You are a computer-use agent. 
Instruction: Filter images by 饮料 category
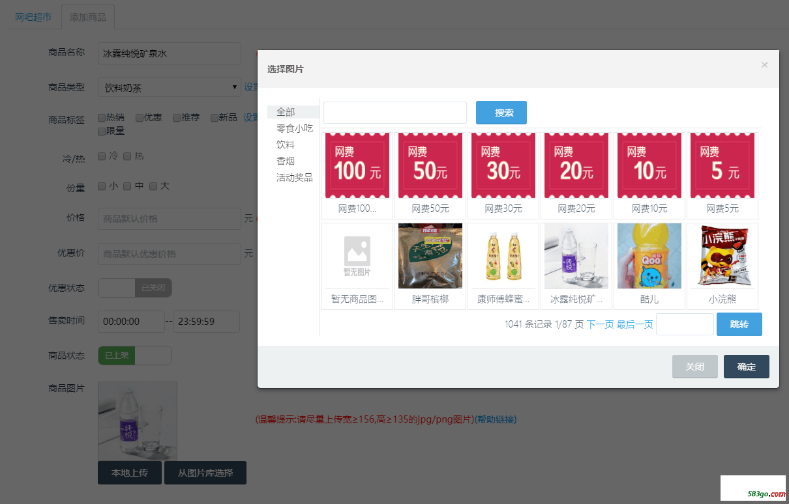pos(286,145)
